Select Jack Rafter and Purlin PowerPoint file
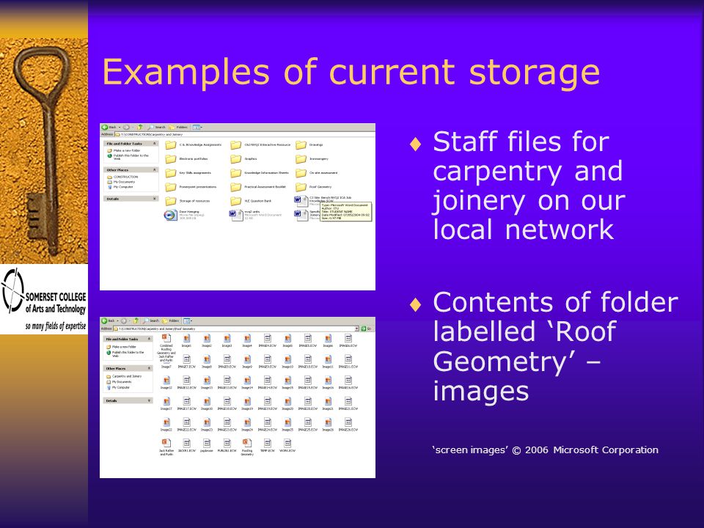Screen dimensions: 704x528 click(x=166, y=447)
